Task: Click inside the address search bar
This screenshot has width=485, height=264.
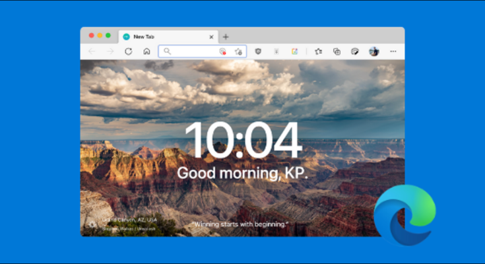Action: coord(191,51)
